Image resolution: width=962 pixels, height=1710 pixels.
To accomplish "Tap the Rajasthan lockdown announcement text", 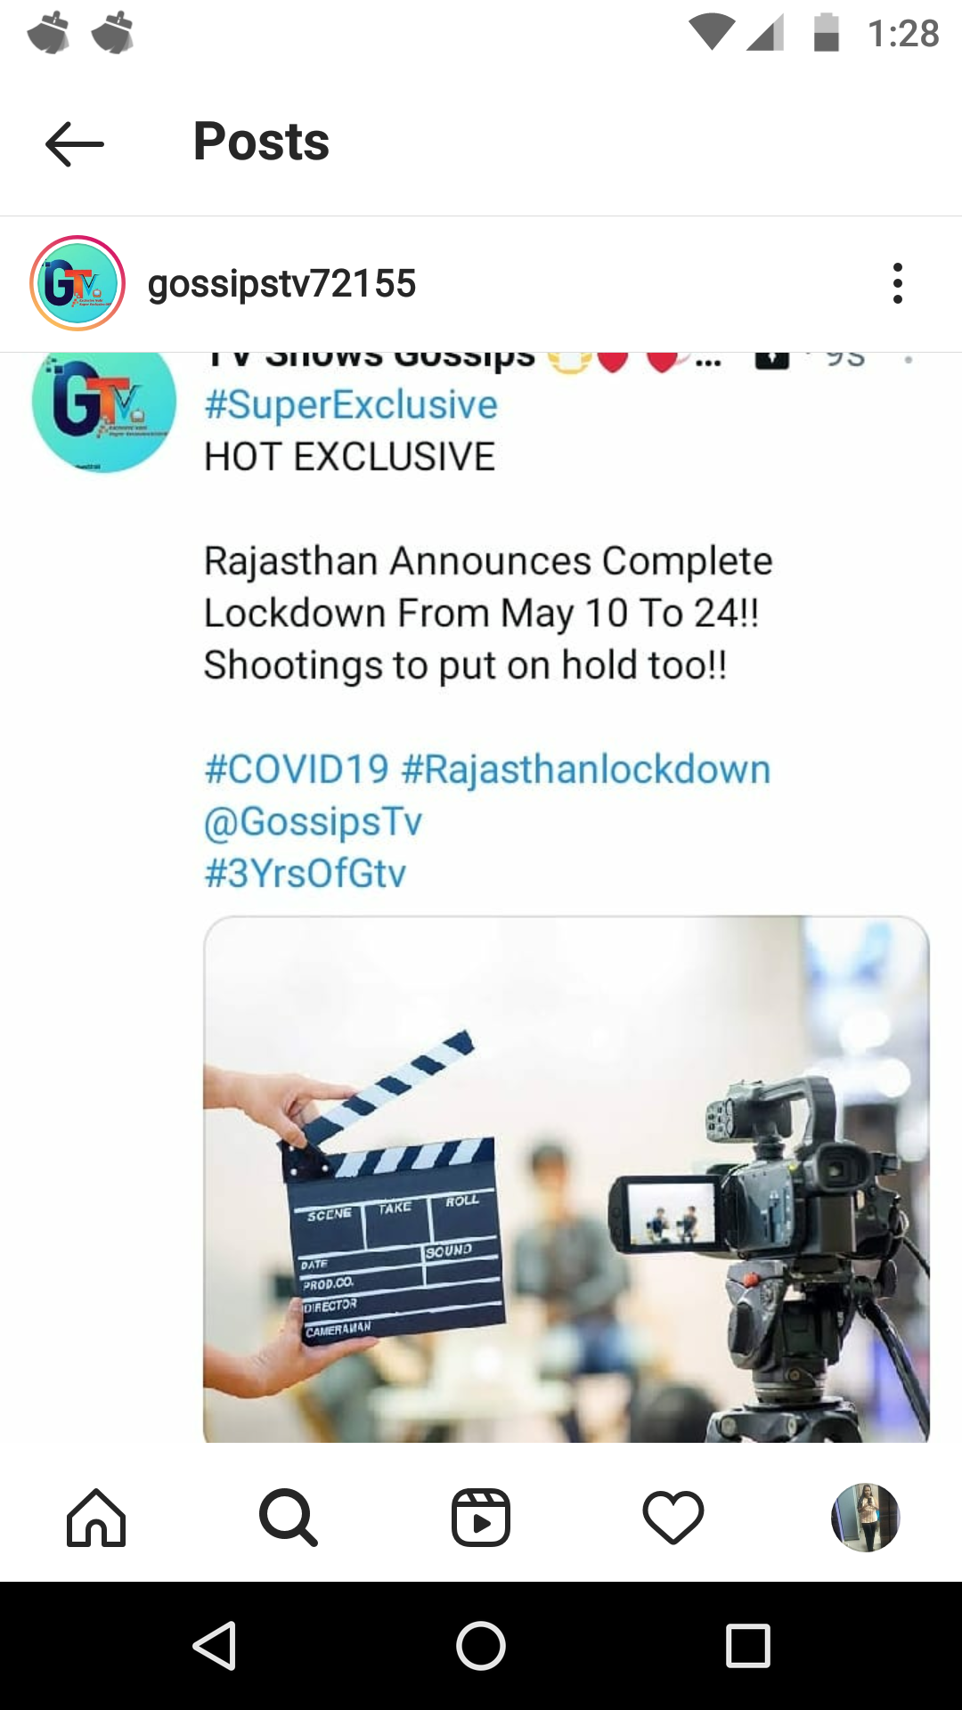I will [488, 613].
